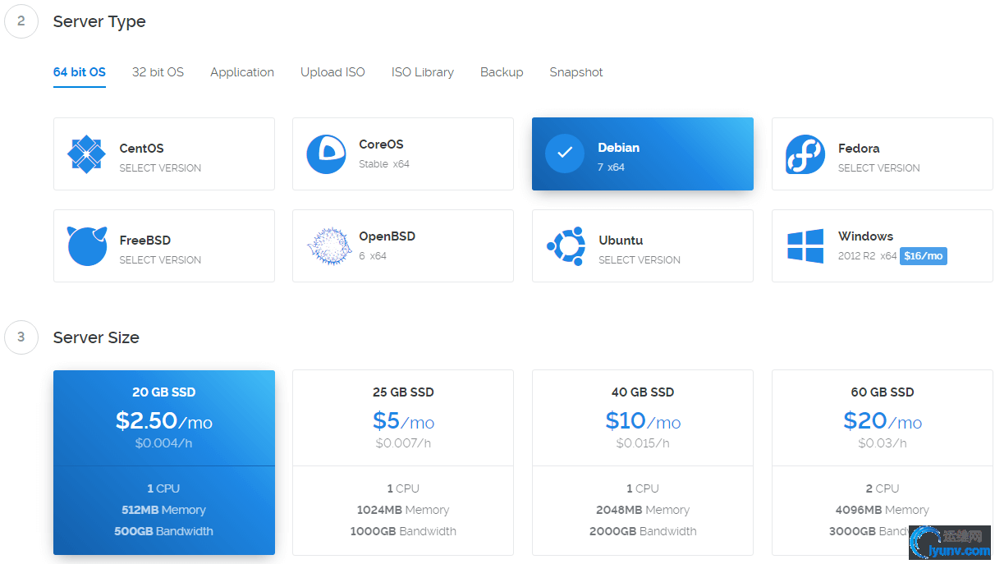Click the checkmark icon on the Debian card

click(x=565, y=154)
